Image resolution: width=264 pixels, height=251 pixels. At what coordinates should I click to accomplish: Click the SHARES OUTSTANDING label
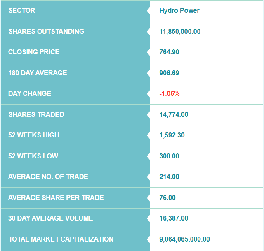coord(46,31)
